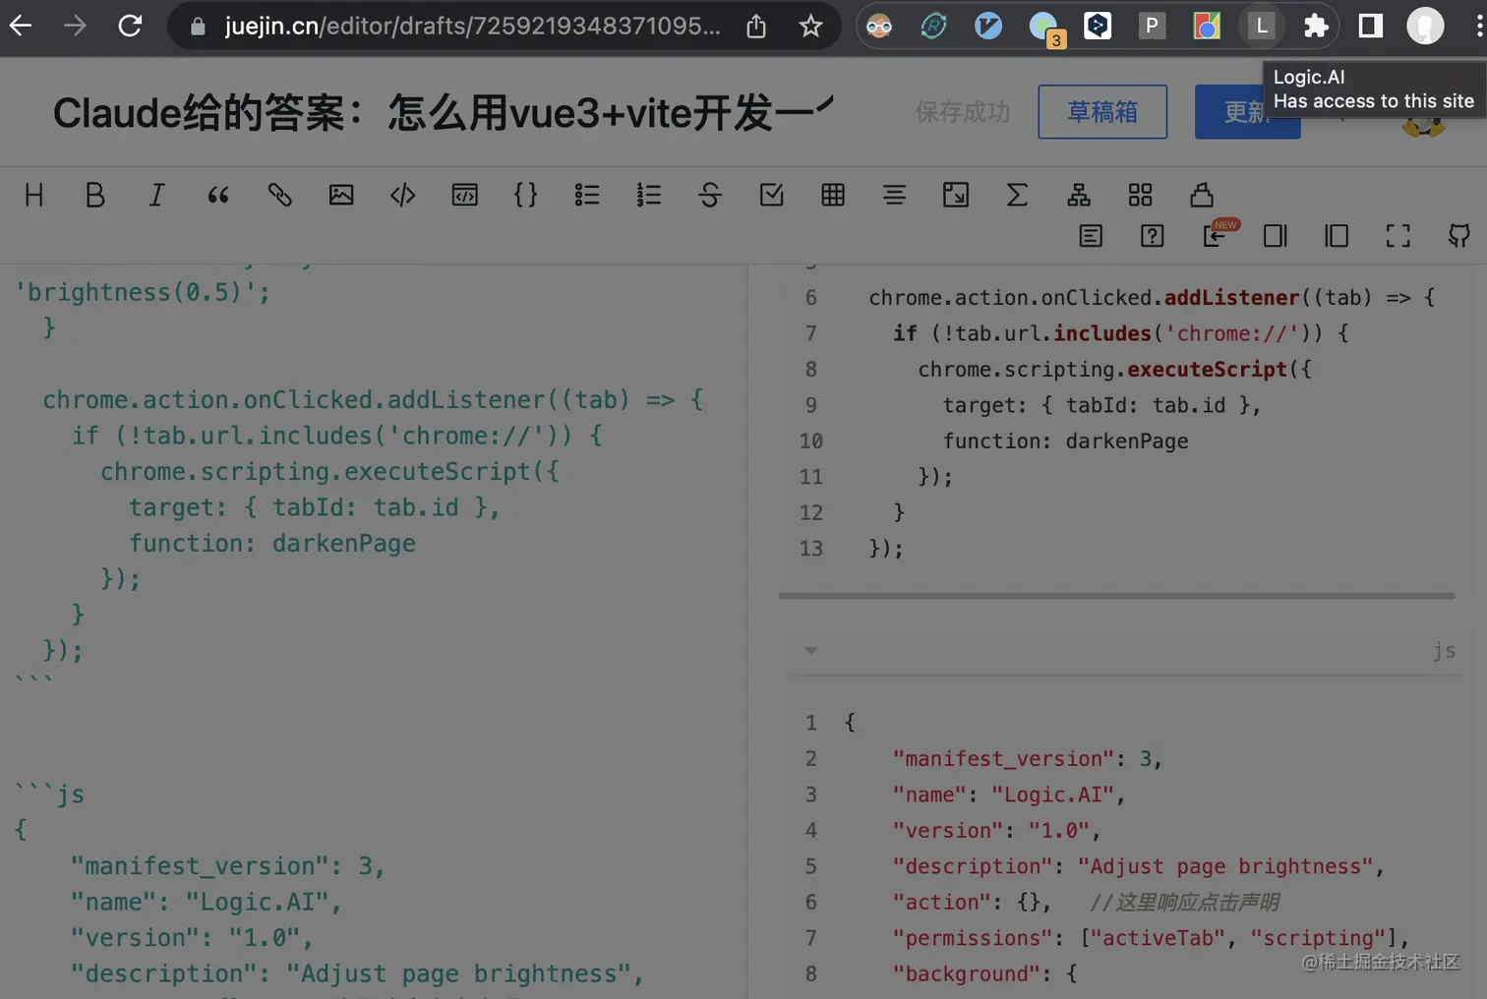This screenshot has width=1487, height=999.
Task: Click "target: { tabId: tab.id }" in the preview
Action: pyautogui.click(x=1101, y=405)
